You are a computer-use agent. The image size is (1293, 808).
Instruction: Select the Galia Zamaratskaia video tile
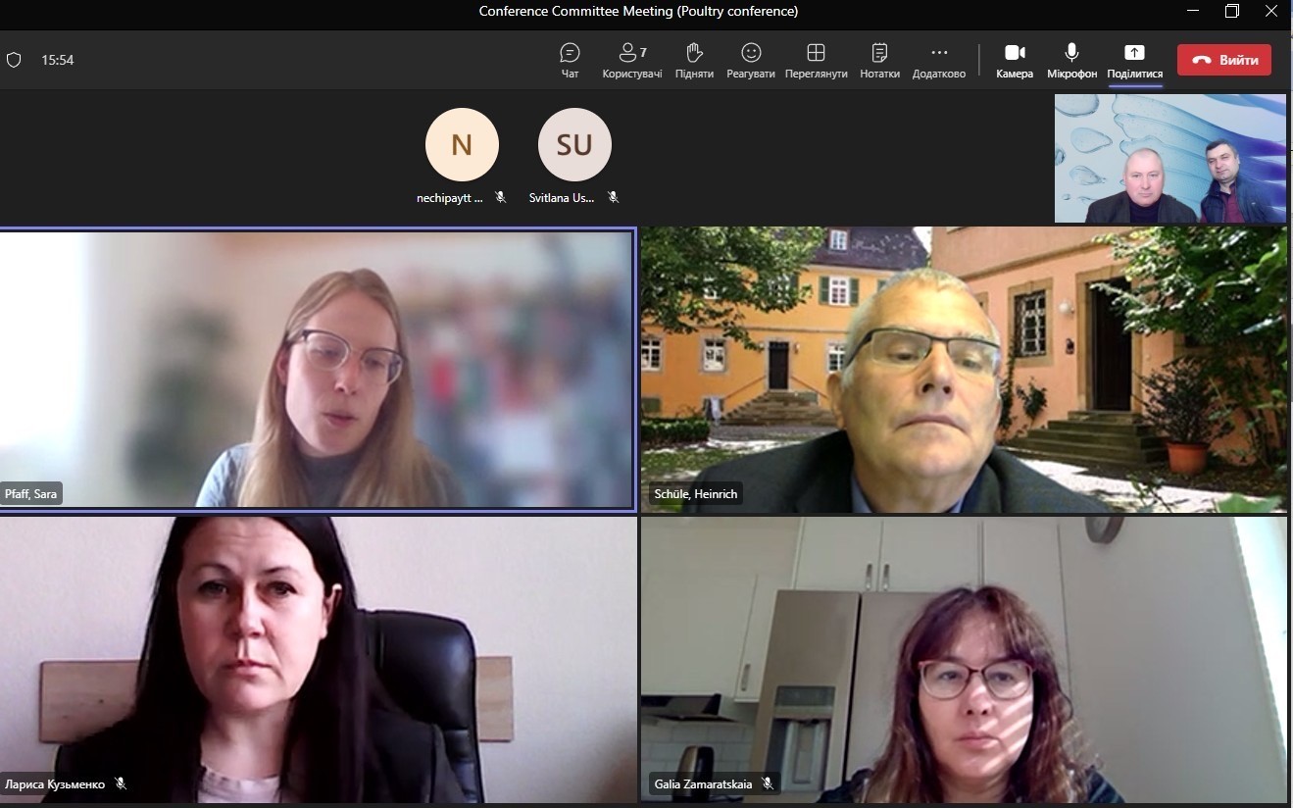(x=964, y=660)
